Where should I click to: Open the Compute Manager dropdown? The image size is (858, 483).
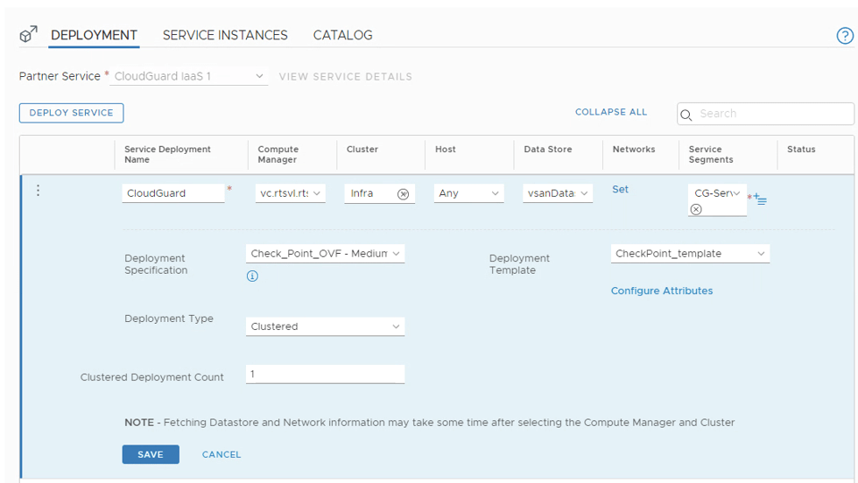point(291,193)
